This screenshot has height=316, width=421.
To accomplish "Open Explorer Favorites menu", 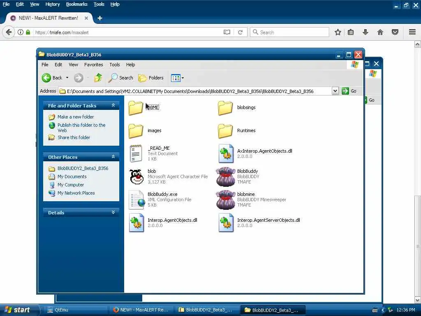I will tap(93, 65).
